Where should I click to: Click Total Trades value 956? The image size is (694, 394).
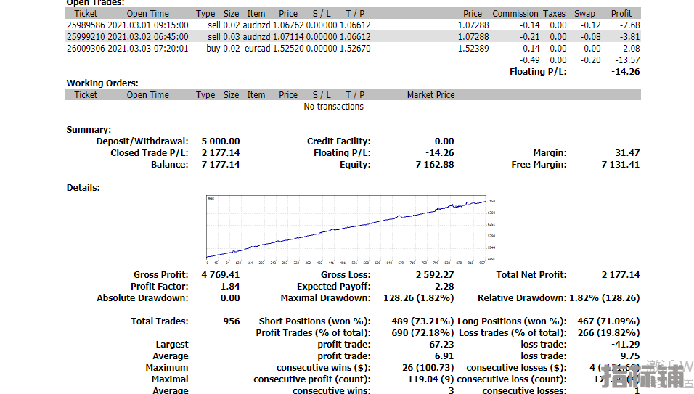click(232, 321)
